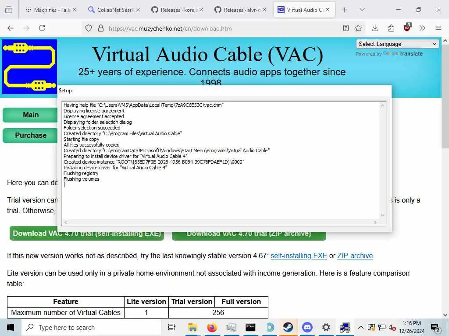Click "All files successfully copied" log line
The width and height of the screenshot is (449, 336).
pyautogui.click(x=91, y=145)
